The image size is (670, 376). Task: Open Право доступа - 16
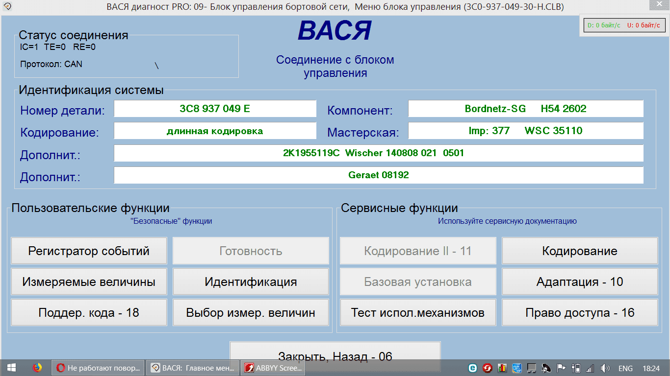coord(580,313)
